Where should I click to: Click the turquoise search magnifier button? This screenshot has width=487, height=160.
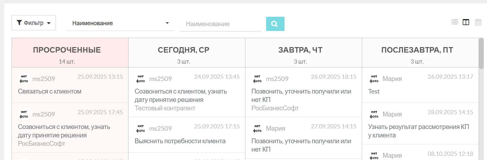point(275,24)
